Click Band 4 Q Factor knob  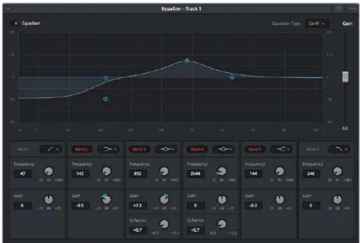[222, 224]
